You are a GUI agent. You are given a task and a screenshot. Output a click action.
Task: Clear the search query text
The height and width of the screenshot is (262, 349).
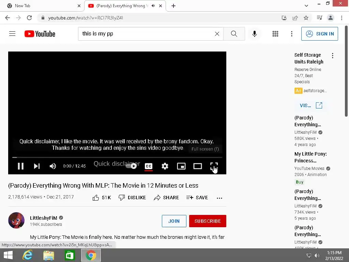[217, 34]
